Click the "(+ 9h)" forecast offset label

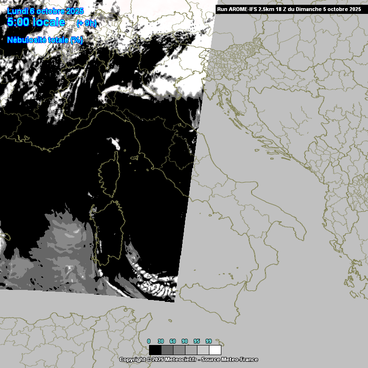[87, 23]
